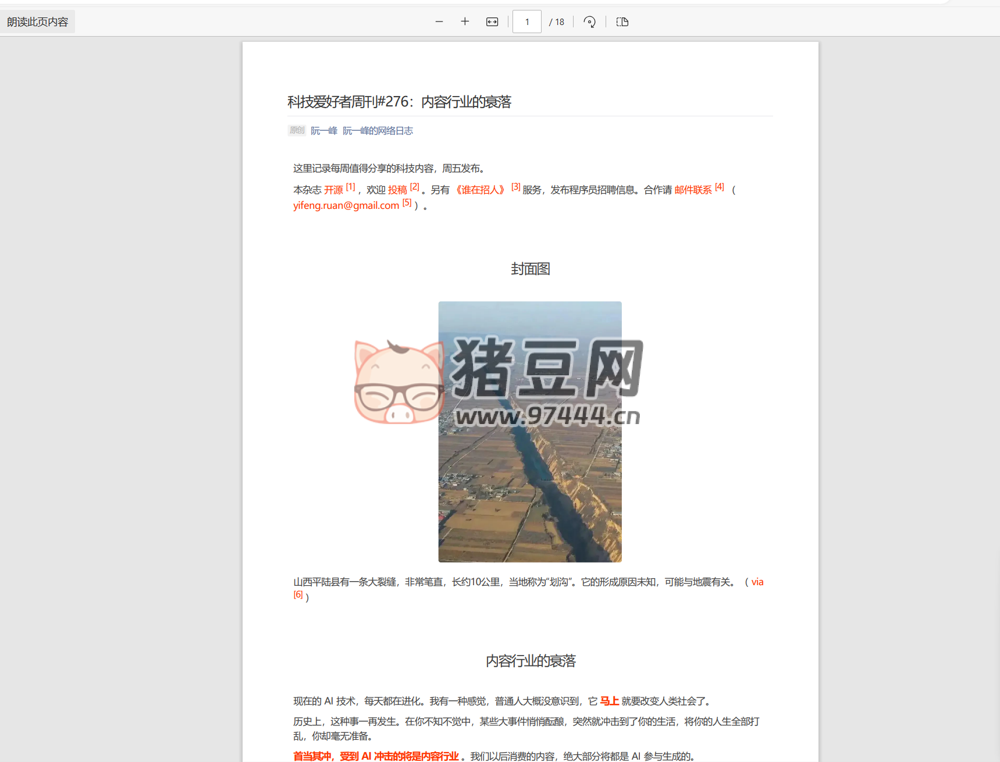Rotate the PDF page

pyautogui.click(x=589, y=22)
